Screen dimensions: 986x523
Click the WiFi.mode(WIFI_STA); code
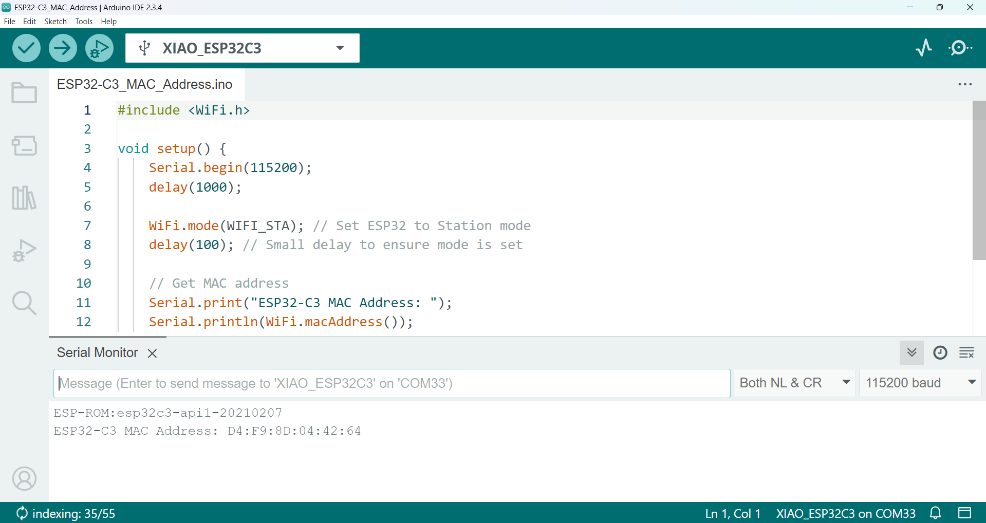(227, 226)
